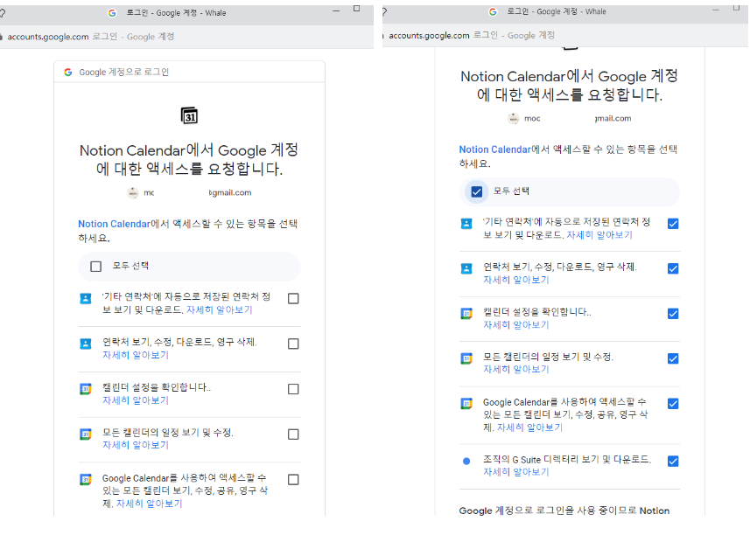Click the Notion Calendar logo icon

click(x=189, y=115)
